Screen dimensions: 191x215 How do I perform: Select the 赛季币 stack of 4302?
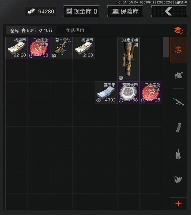(106, 93)
